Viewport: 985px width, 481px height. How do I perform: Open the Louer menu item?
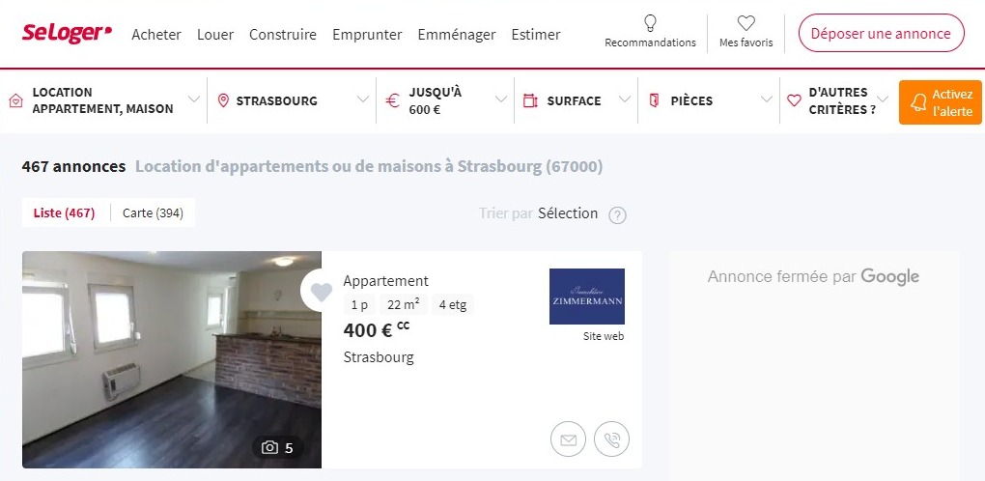point(214,35)
